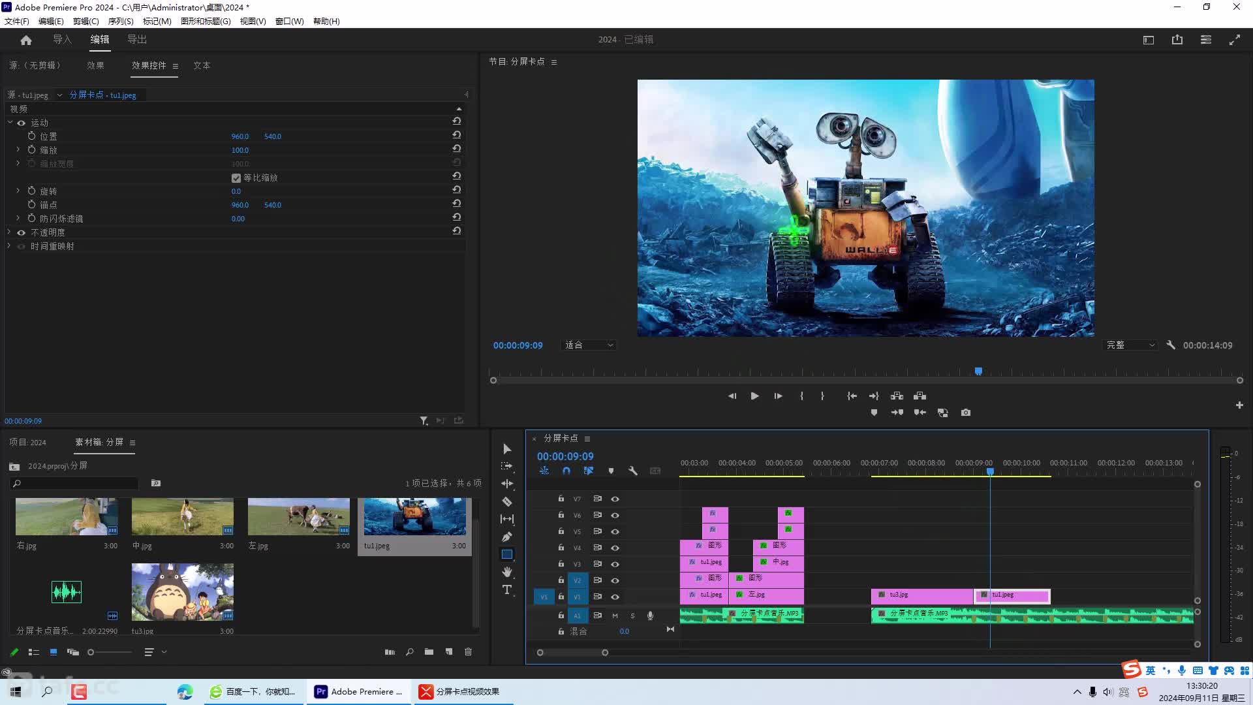
Task: Adjust the project thumbnail size slider
Action: click(91, 652)
